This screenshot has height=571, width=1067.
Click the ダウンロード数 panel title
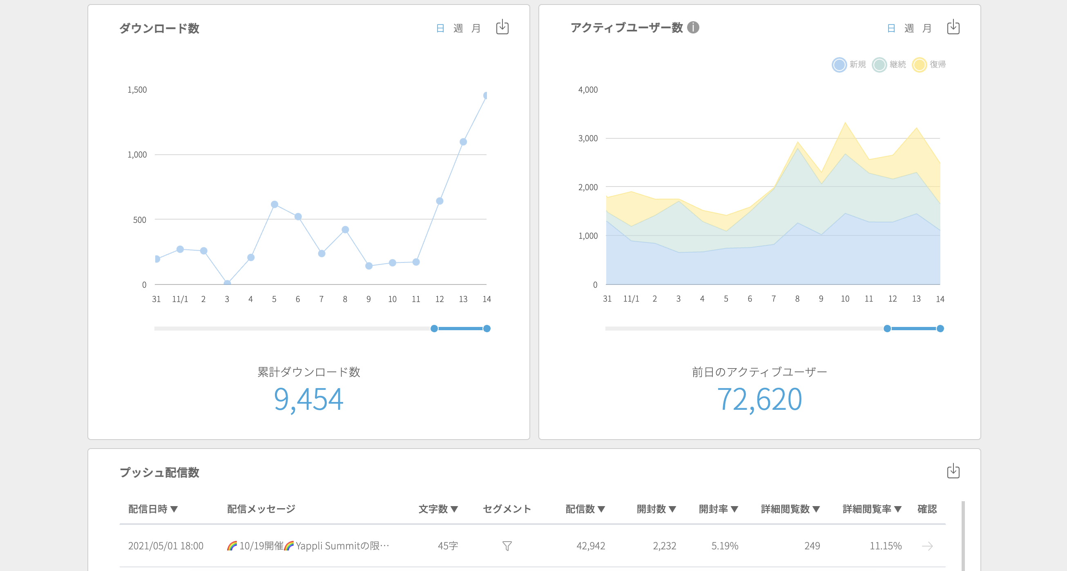pos(159,28)
